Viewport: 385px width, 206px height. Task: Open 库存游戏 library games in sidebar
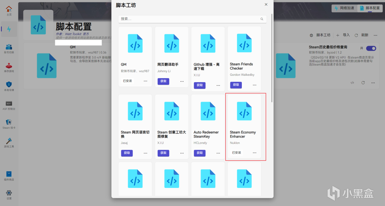pyautogui.click(x=9, y=68)
